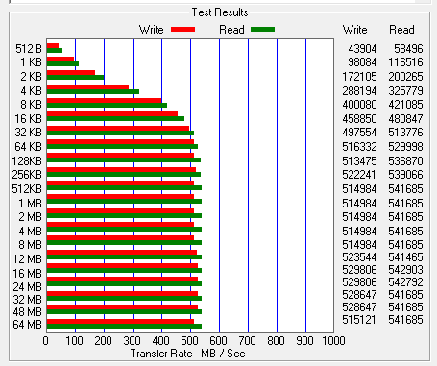Click the red Write legend color swatch
Viewport: 437px width, 366px height.
point(182,30)
